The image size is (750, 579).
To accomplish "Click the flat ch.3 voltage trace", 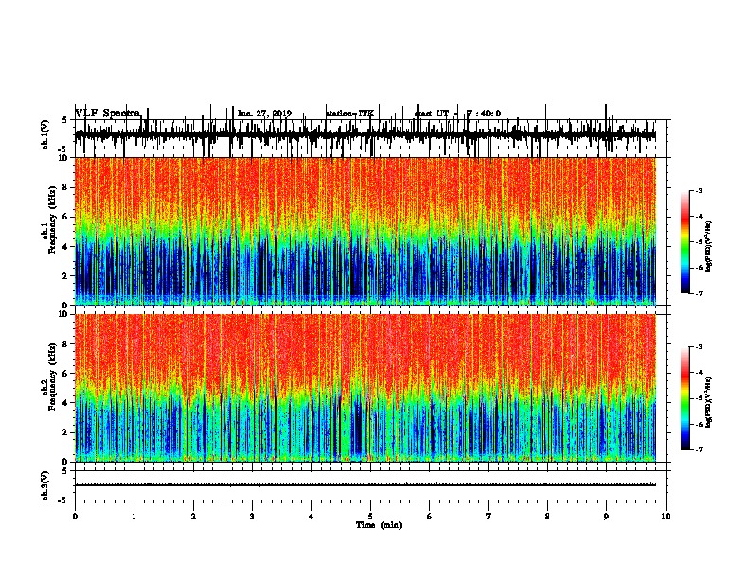I will (x=366, y=485).
